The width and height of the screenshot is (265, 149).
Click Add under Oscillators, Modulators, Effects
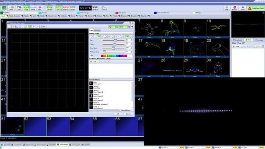click(x=94, y=62)
